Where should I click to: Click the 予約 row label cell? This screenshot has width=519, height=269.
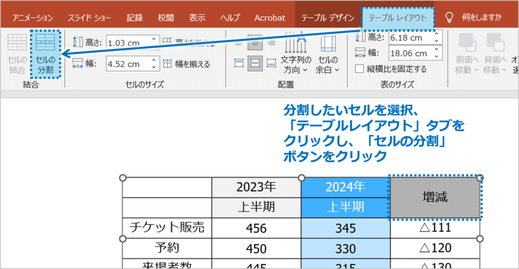point(167,248)
